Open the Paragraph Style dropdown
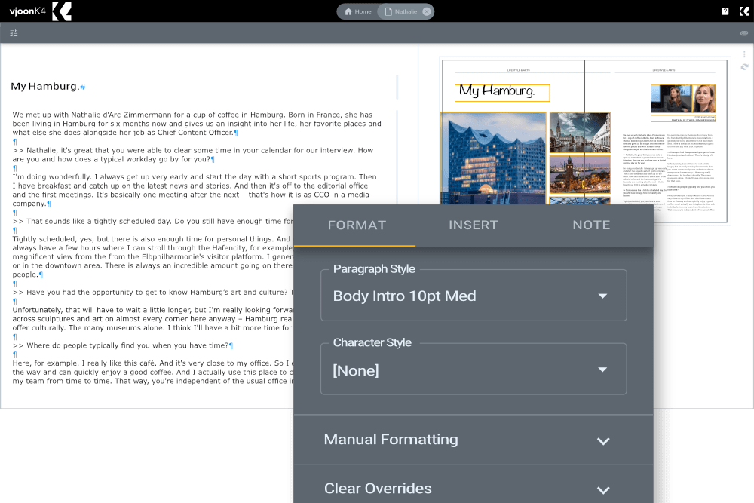Screen dimensions: 754x503 tap(474, 296)
